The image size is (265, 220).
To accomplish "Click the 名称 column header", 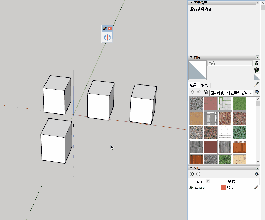I will tap(199, 181).
